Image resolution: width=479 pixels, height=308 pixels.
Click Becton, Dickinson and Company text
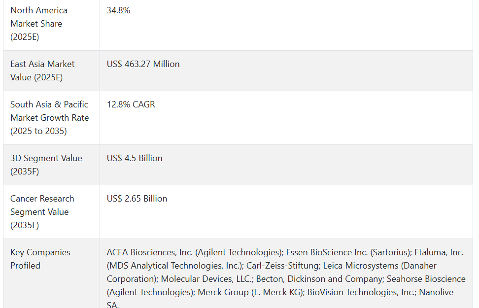coord(320,279)
